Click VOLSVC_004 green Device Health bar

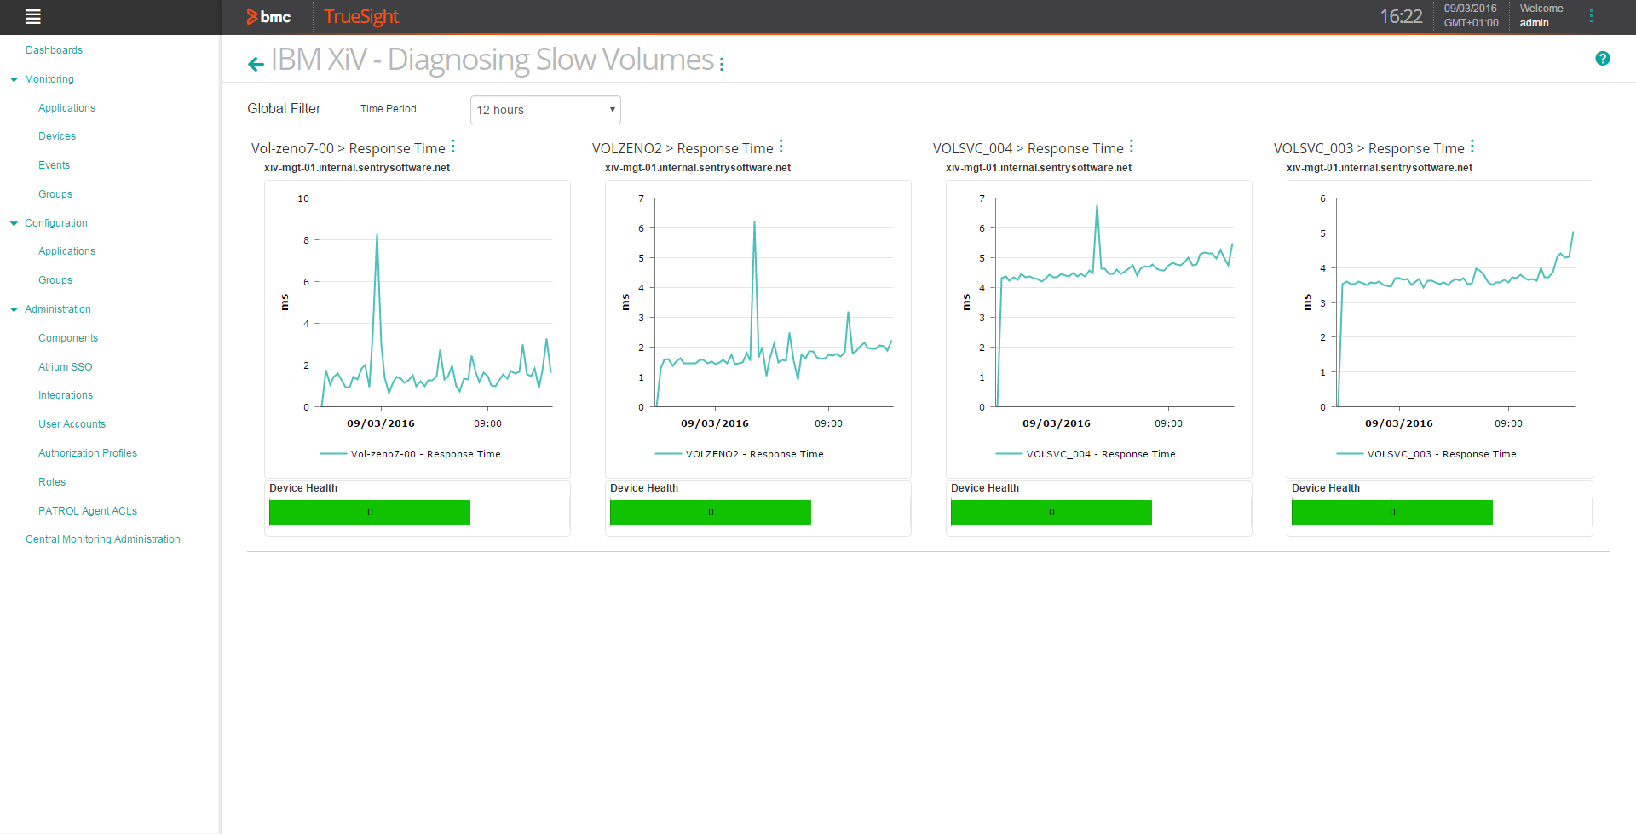1051,512
